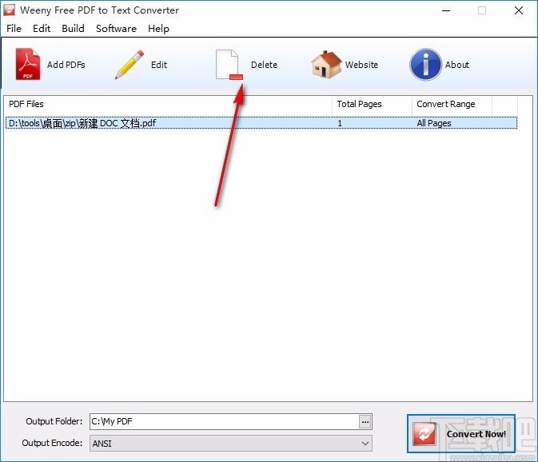Click the Add PDFs red PDF icon
The height and width of the screenshot is (462, 538).
pyautogui.click(x=27, y=64)
